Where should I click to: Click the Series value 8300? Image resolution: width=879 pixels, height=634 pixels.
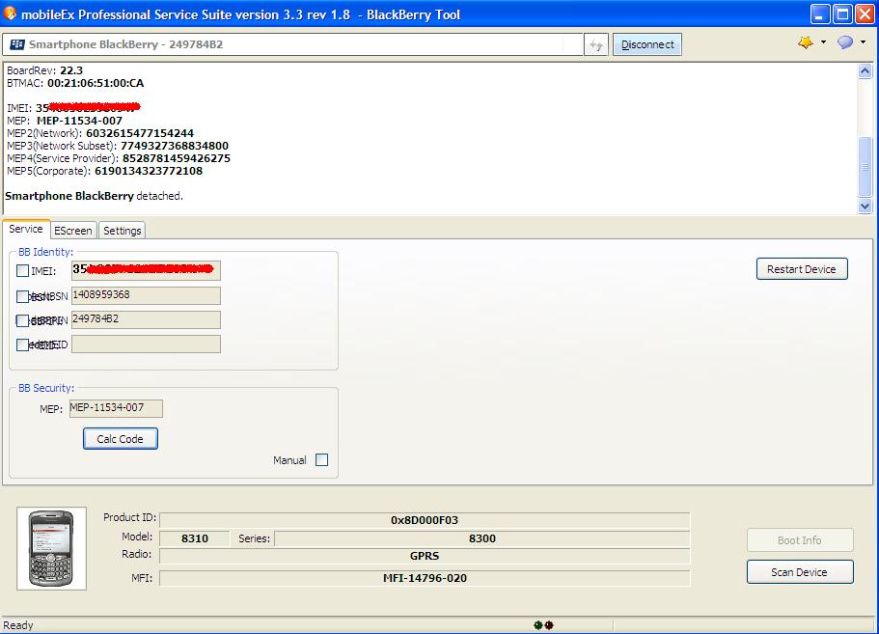click(482, 538)
